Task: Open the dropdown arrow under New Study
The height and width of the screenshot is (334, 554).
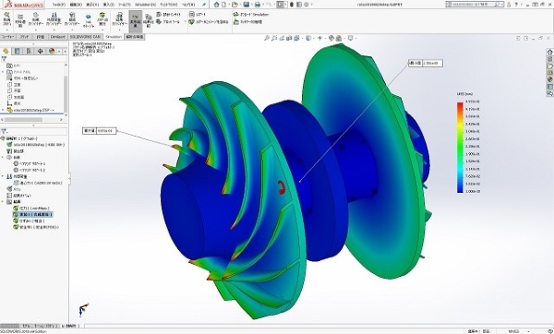Action: [x=6, y=30]
